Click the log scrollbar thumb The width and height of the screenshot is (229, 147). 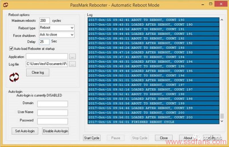[x=222, y=116]
